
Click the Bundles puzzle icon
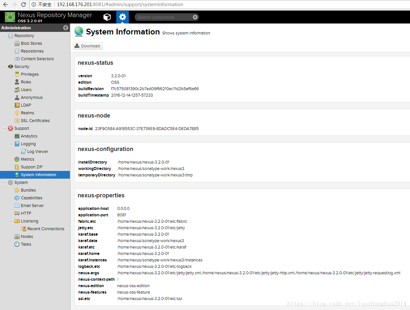[x=17, y=190]
